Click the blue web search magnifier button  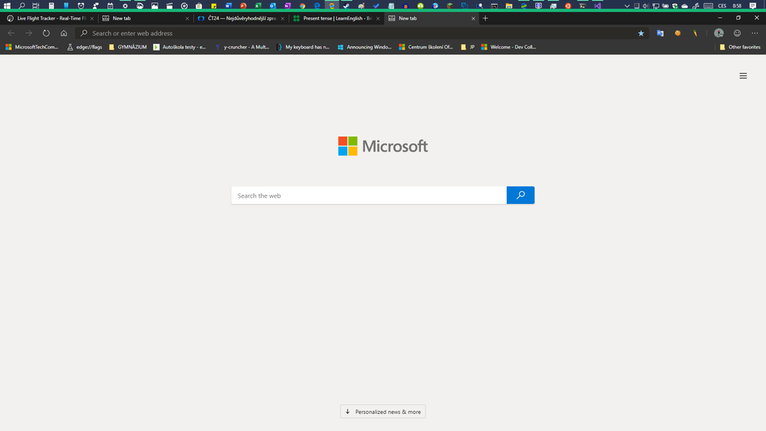pos(521,195)
